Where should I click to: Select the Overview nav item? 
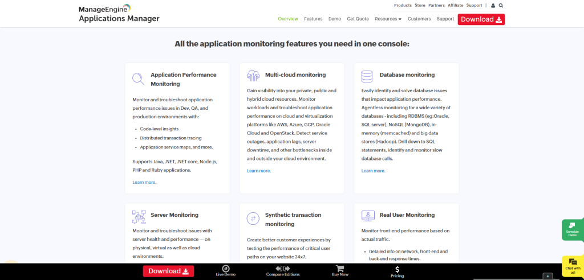pos(288,19)
